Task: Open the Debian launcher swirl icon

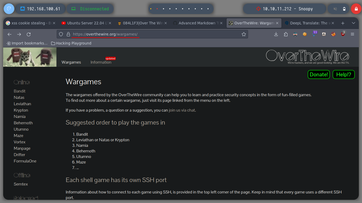Action: pyautogui.click(x=9, y=9)
